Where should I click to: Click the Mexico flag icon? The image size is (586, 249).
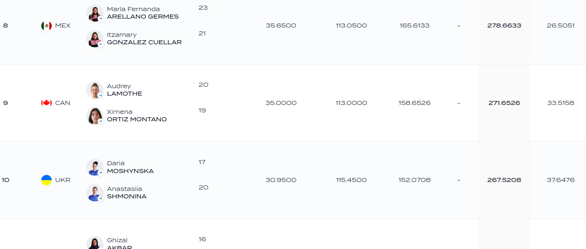[47, 26]
